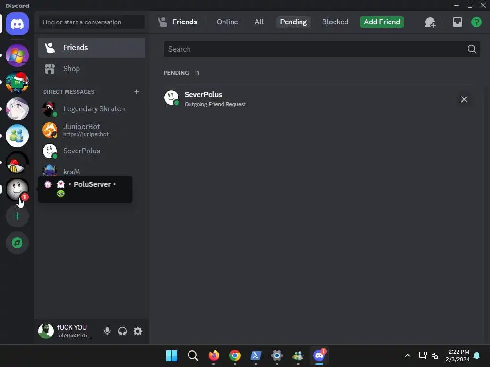Switch to the All friends tab

259,22
